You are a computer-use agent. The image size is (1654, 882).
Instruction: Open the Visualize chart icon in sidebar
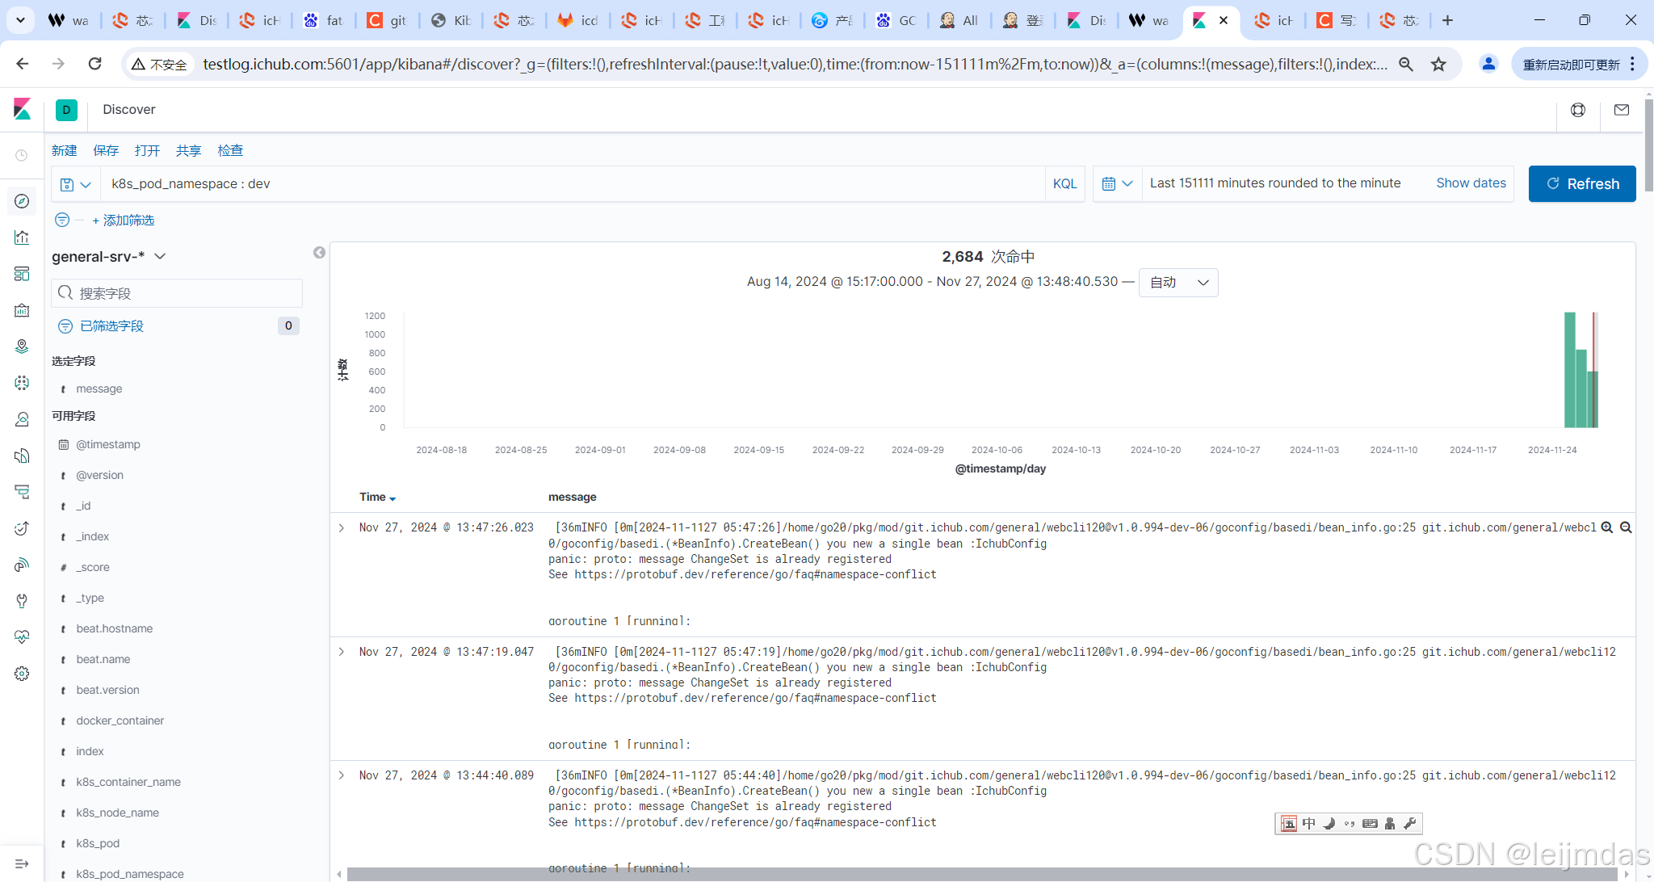(22, 237)
